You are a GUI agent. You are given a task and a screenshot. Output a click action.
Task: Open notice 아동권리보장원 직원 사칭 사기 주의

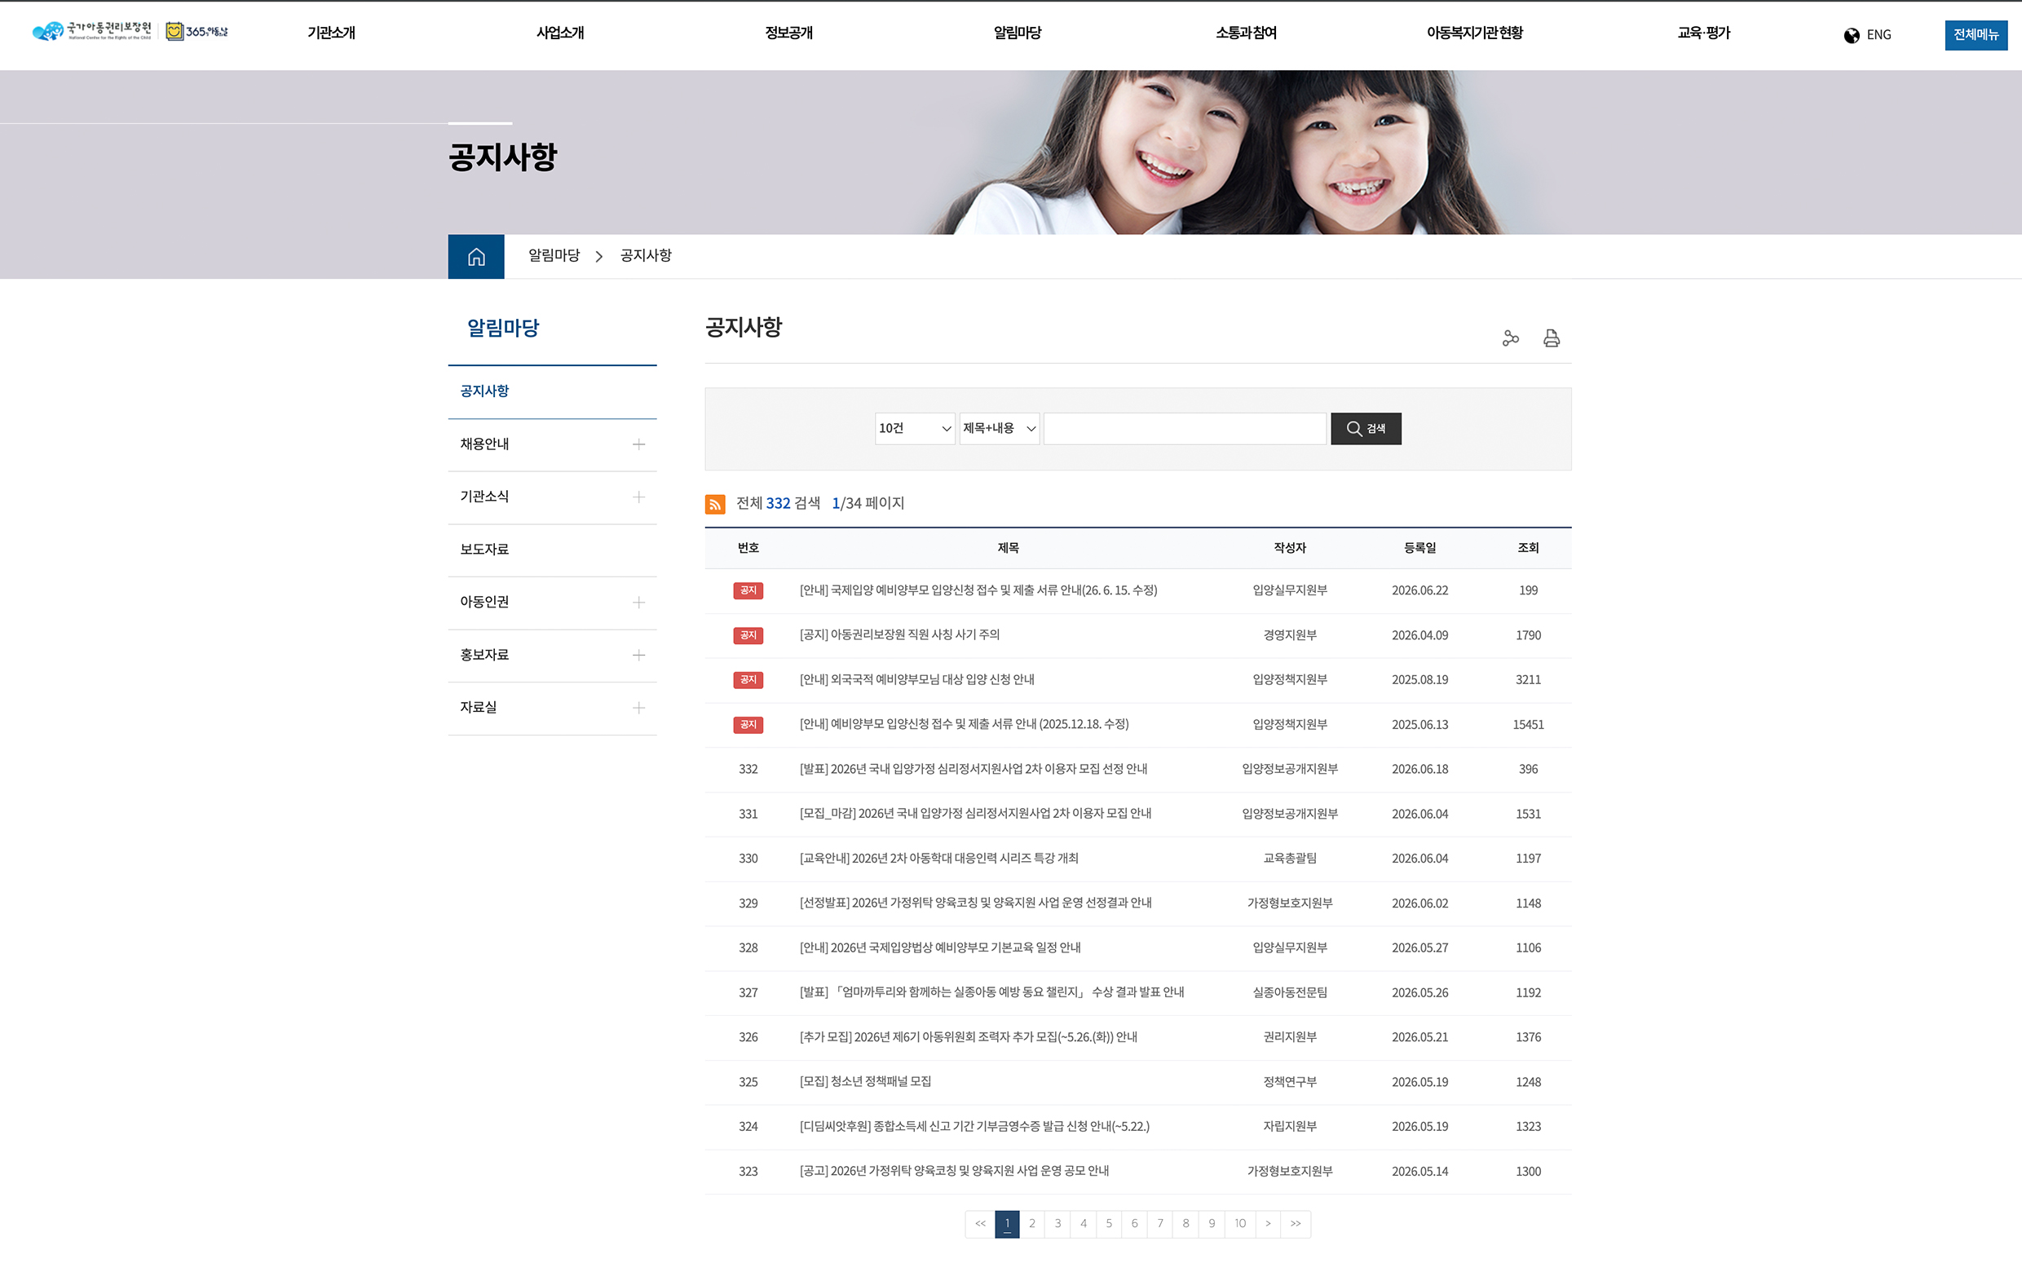pyautogui.click(x=899, y=634)
